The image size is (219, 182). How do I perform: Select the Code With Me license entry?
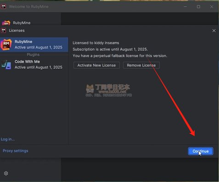tap(34, 65)
